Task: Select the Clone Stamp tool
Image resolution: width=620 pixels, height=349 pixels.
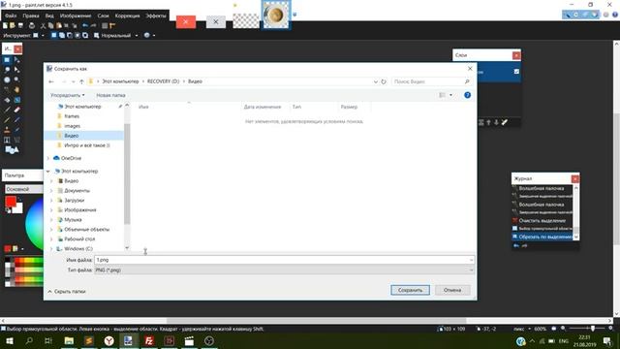Action: [x=7, y=130]
